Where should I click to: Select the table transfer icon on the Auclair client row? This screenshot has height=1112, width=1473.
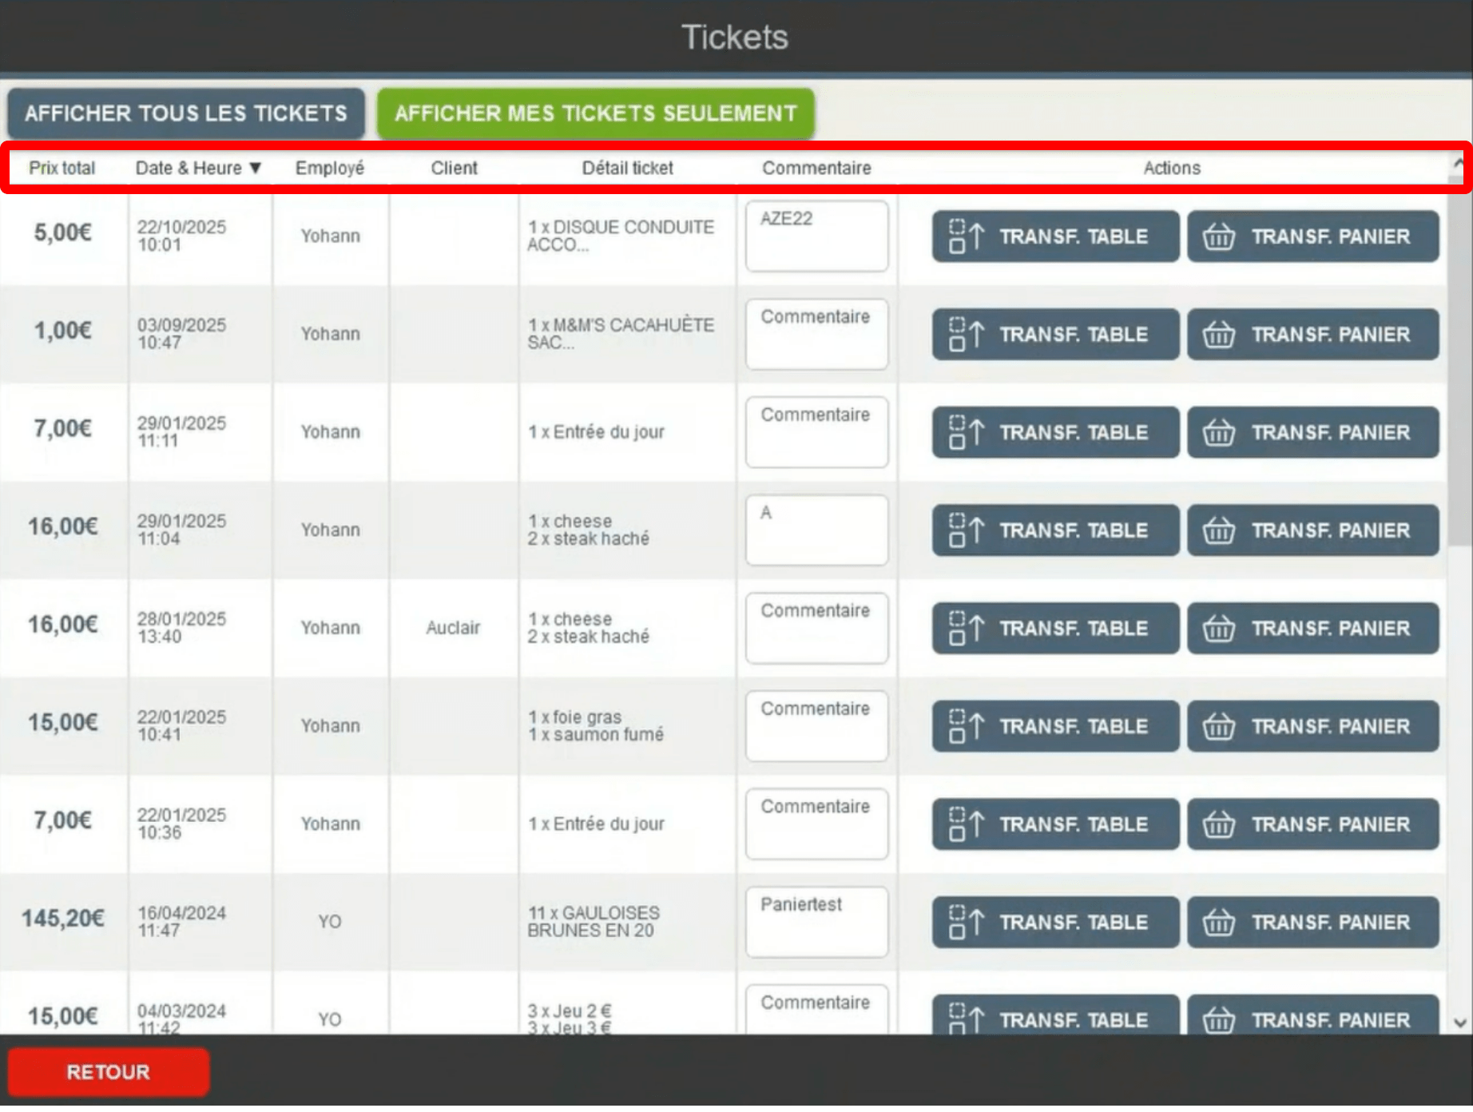point(965,629)
